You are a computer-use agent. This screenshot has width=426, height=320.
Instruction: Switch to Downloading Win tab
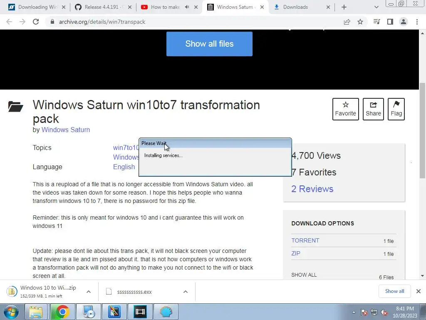(x=37, y=7)
